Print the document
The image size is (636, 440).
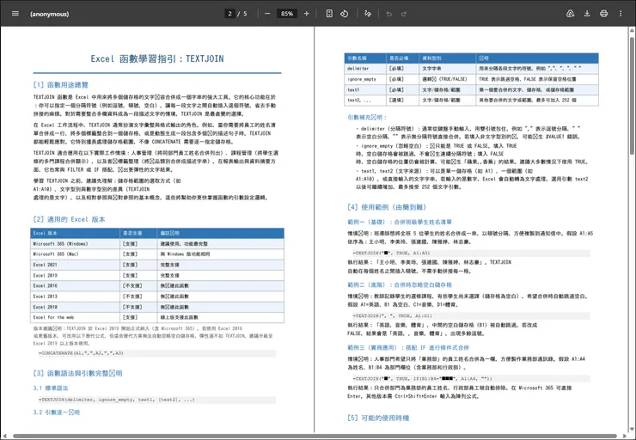603,14
